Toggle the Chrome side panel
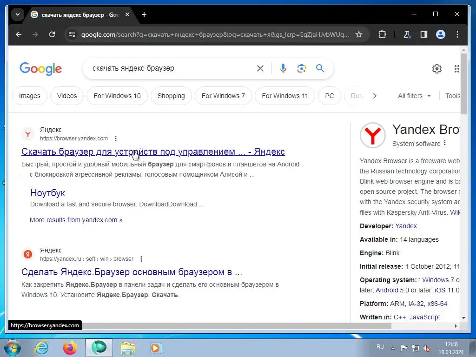The image size is (476, 357). click(x=424, y=34)
